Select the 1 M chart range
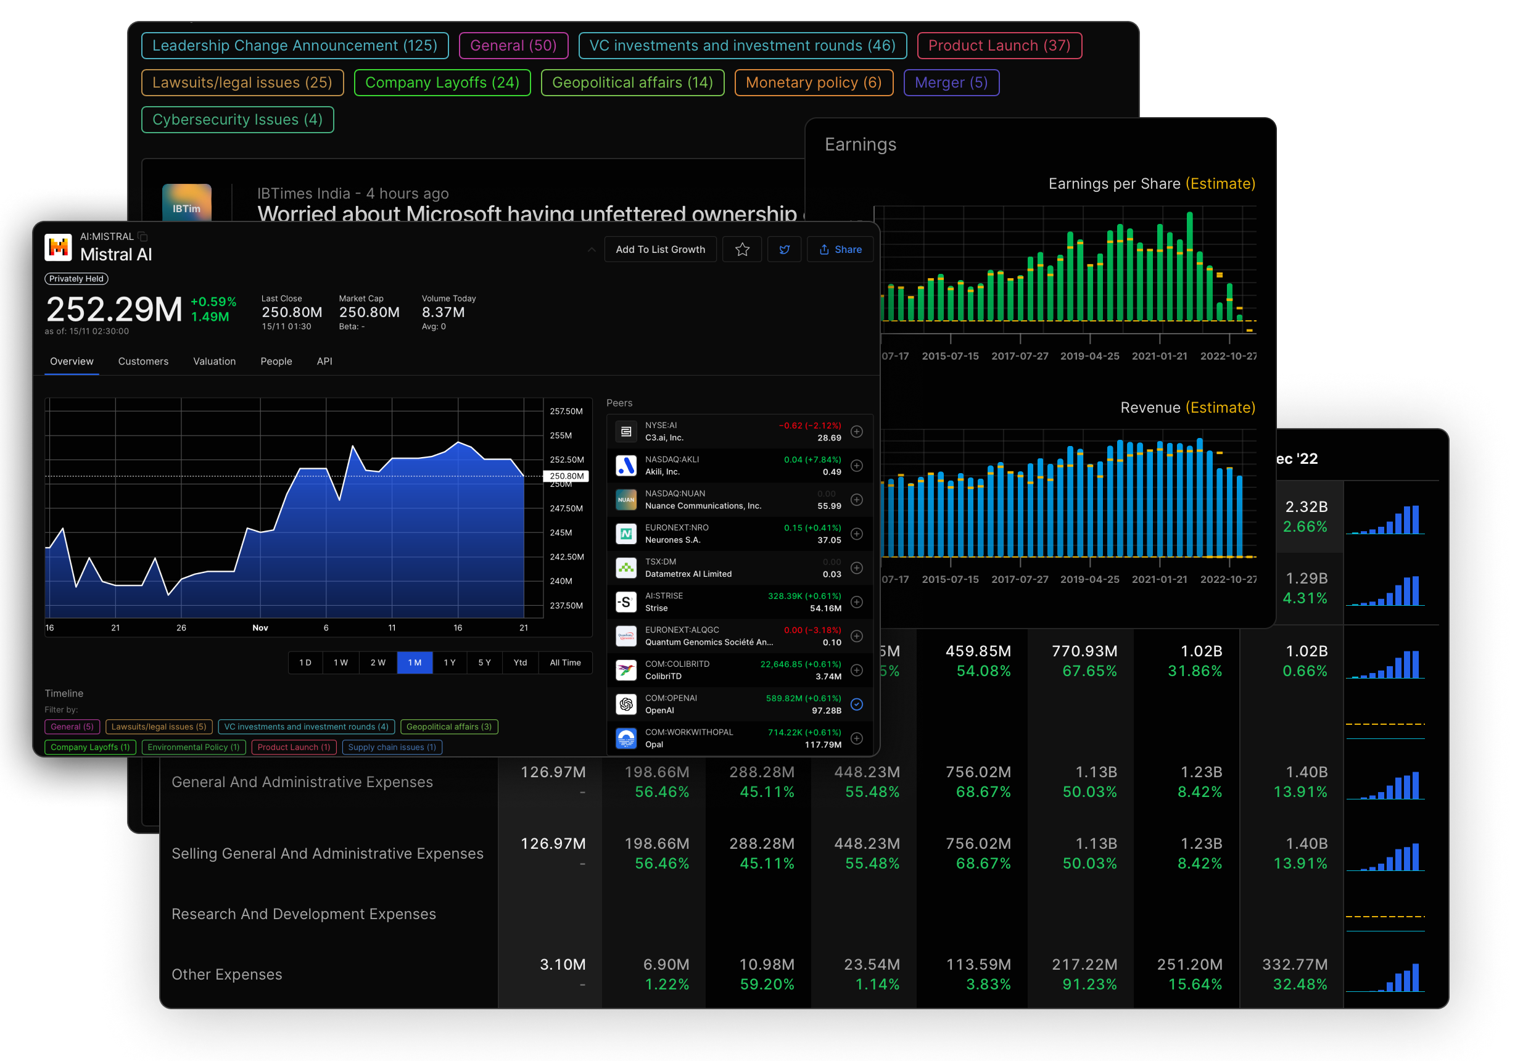This screenshot has width=1515, height=1061. click(x=415, y=663)
